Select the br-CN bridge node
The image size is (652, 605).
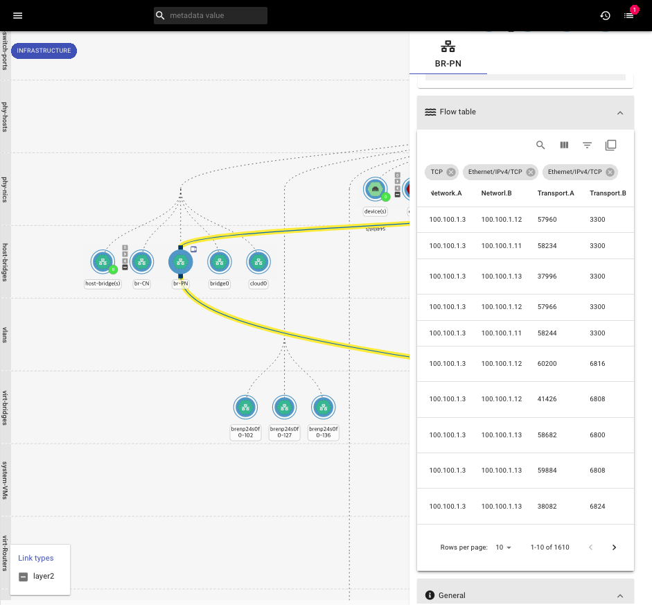pyautogui.click(x=142, y=262)
